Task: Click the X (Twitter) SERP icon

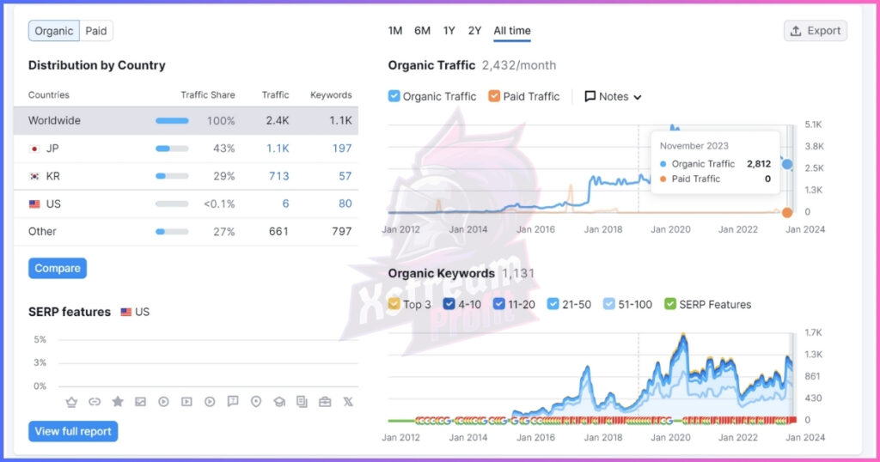Action: click(x=348, y=402)
